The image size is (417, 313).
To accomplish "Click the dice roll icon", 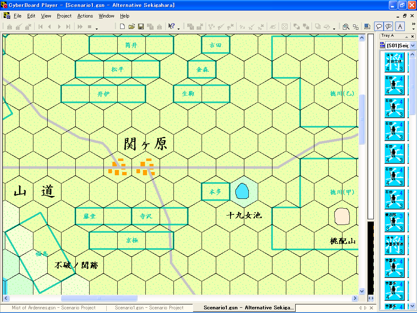I will coord(285,27).
